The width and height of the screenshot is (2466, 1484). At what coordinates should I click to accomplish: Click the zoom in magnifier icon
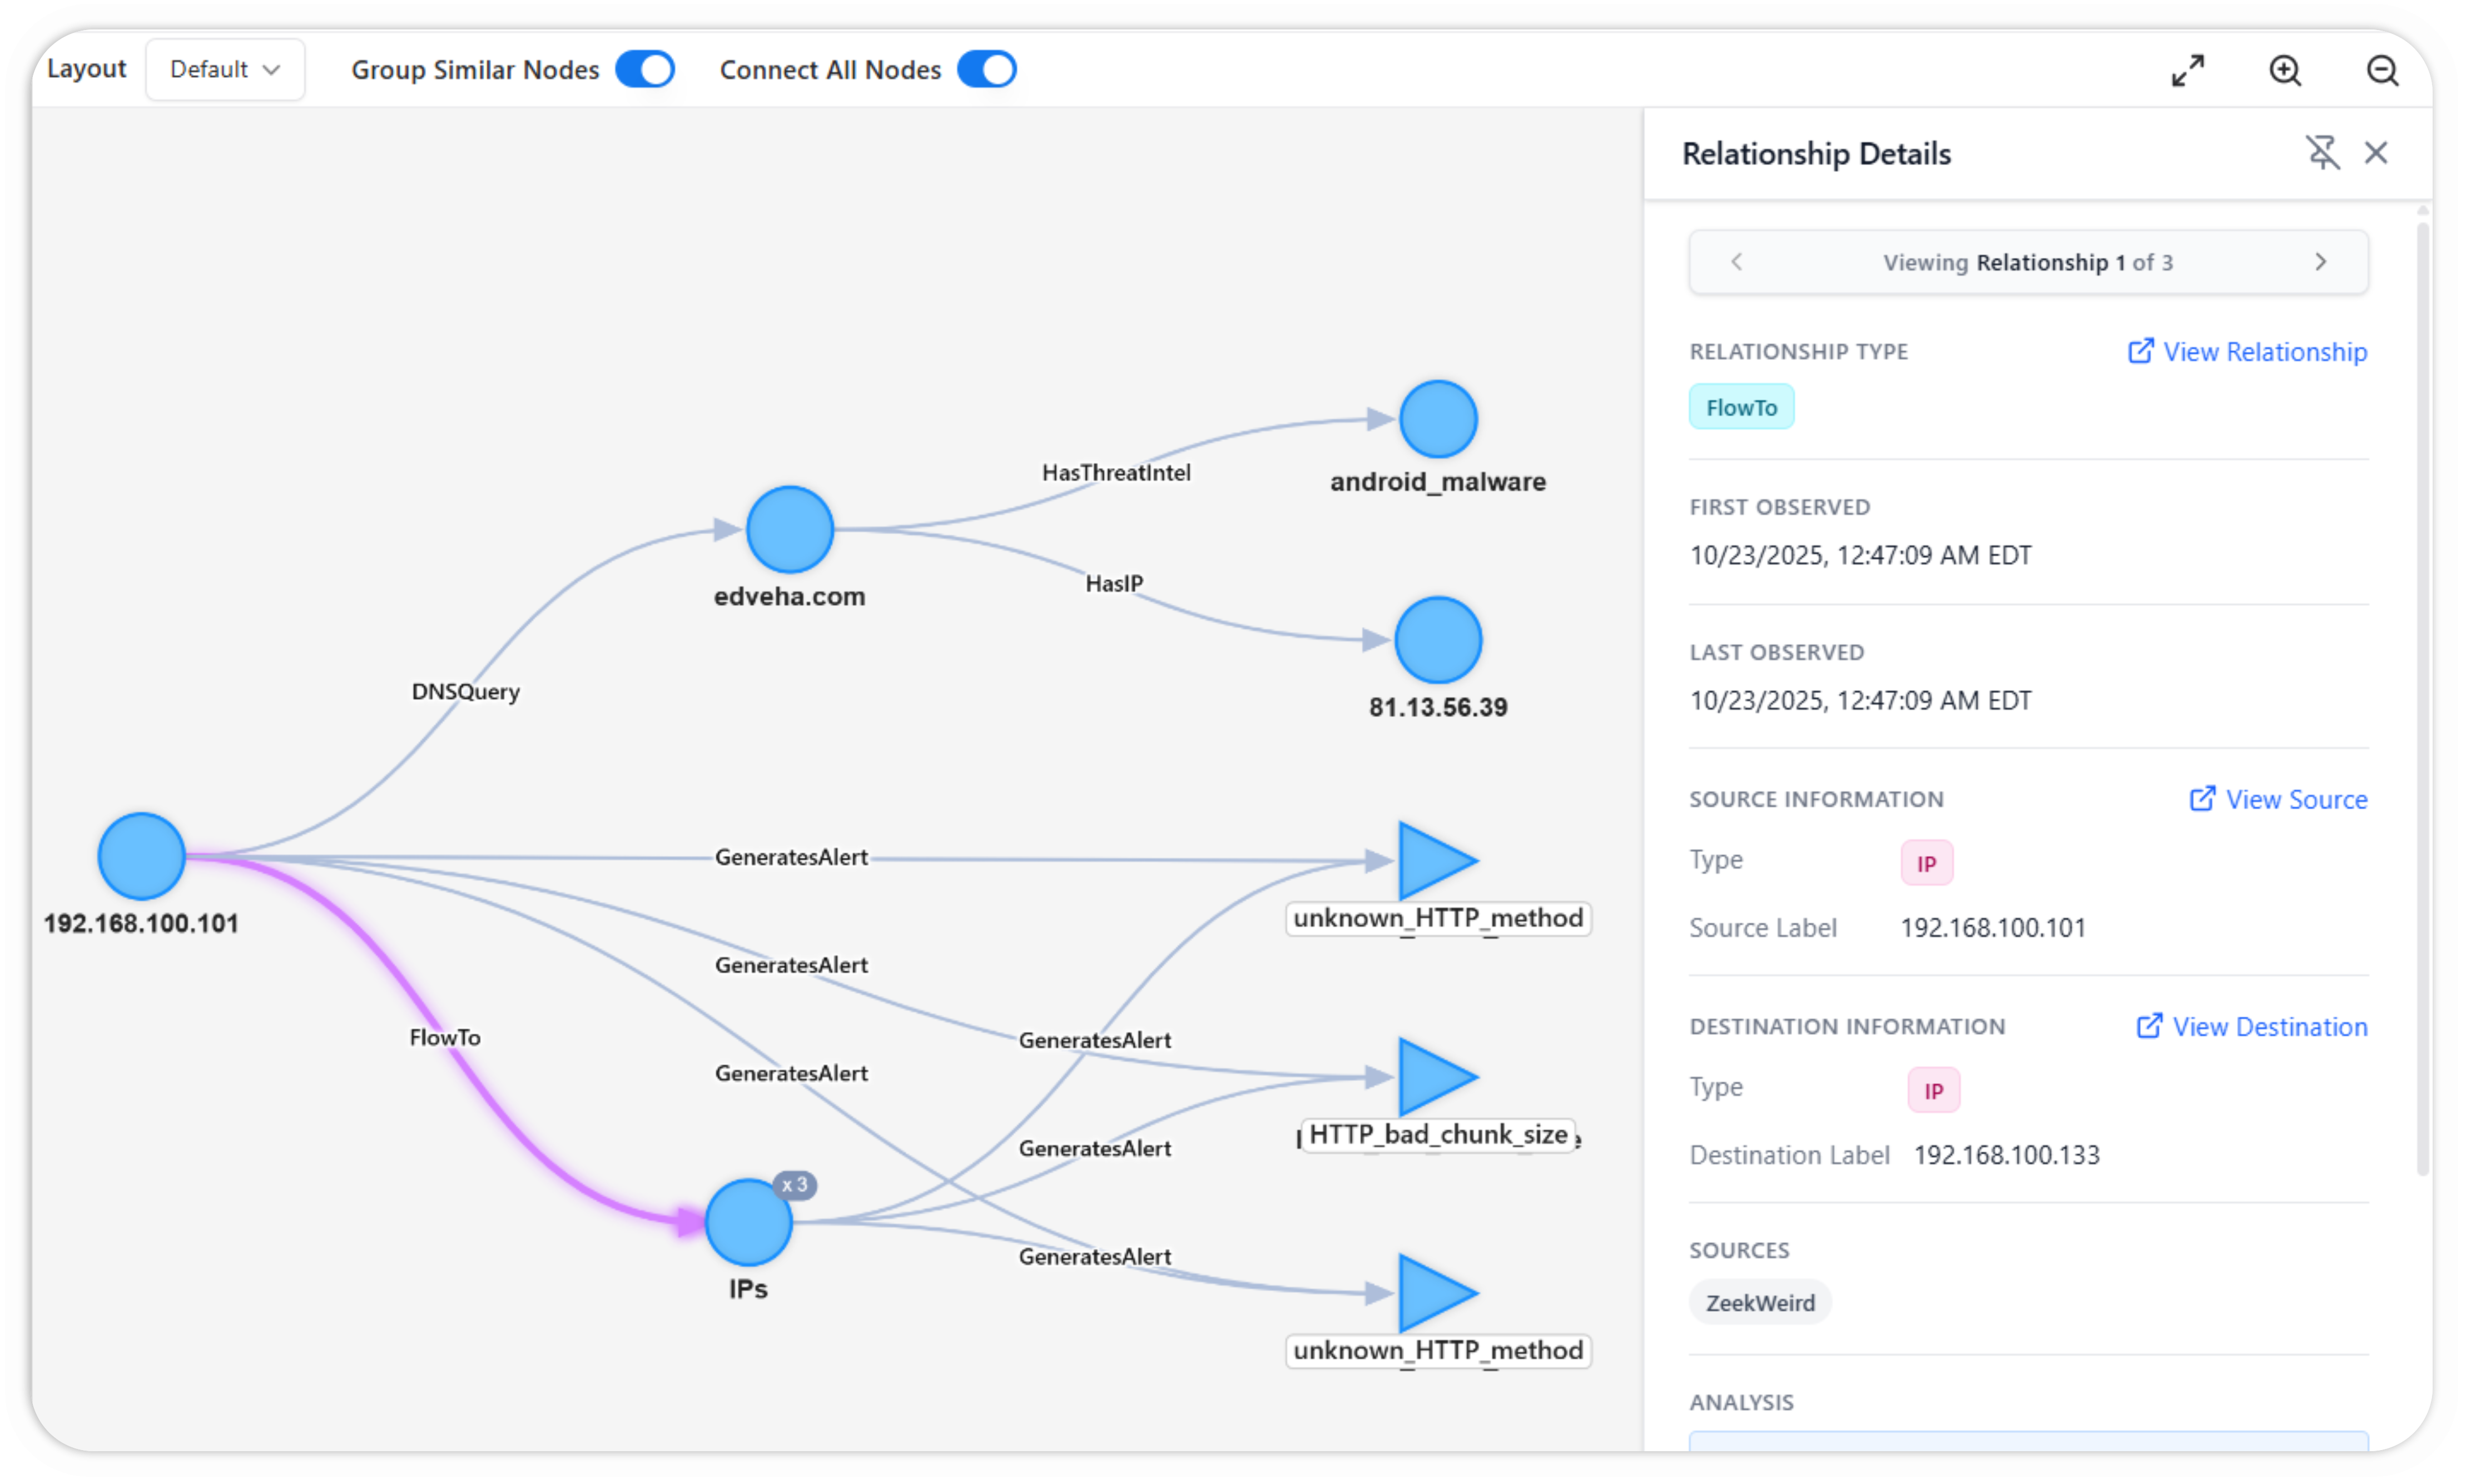[2285, 71]
